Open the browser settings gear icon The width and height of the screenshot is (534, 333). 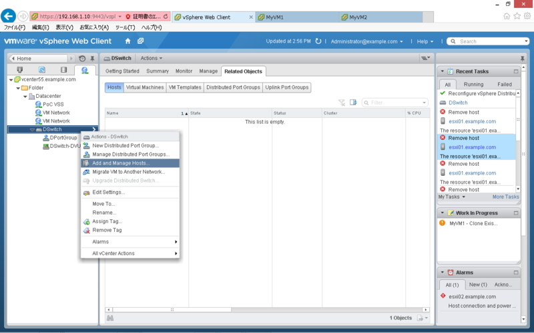point(527,16)
